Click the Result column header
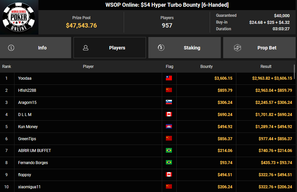The image size is (297, 192). 266,67
